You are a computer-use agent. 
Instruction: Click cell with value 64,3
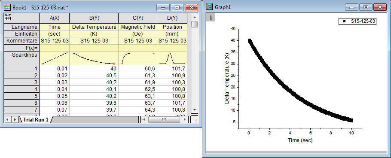pos(137,110)
